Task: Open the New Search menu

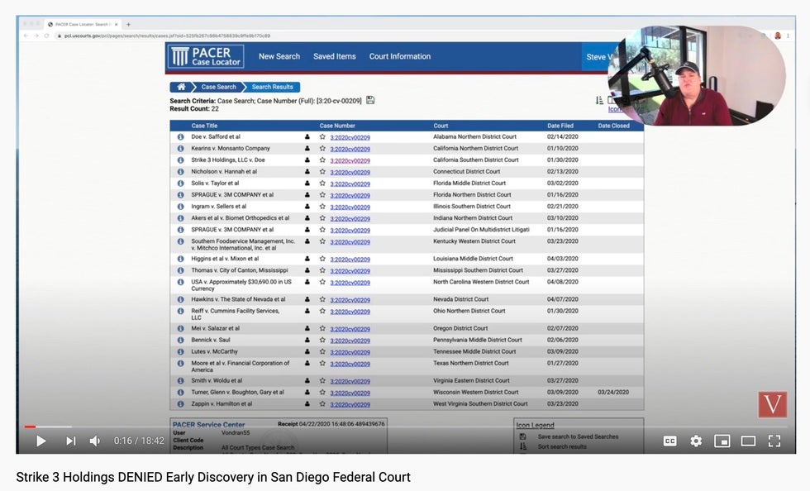Action: [279, 57]
